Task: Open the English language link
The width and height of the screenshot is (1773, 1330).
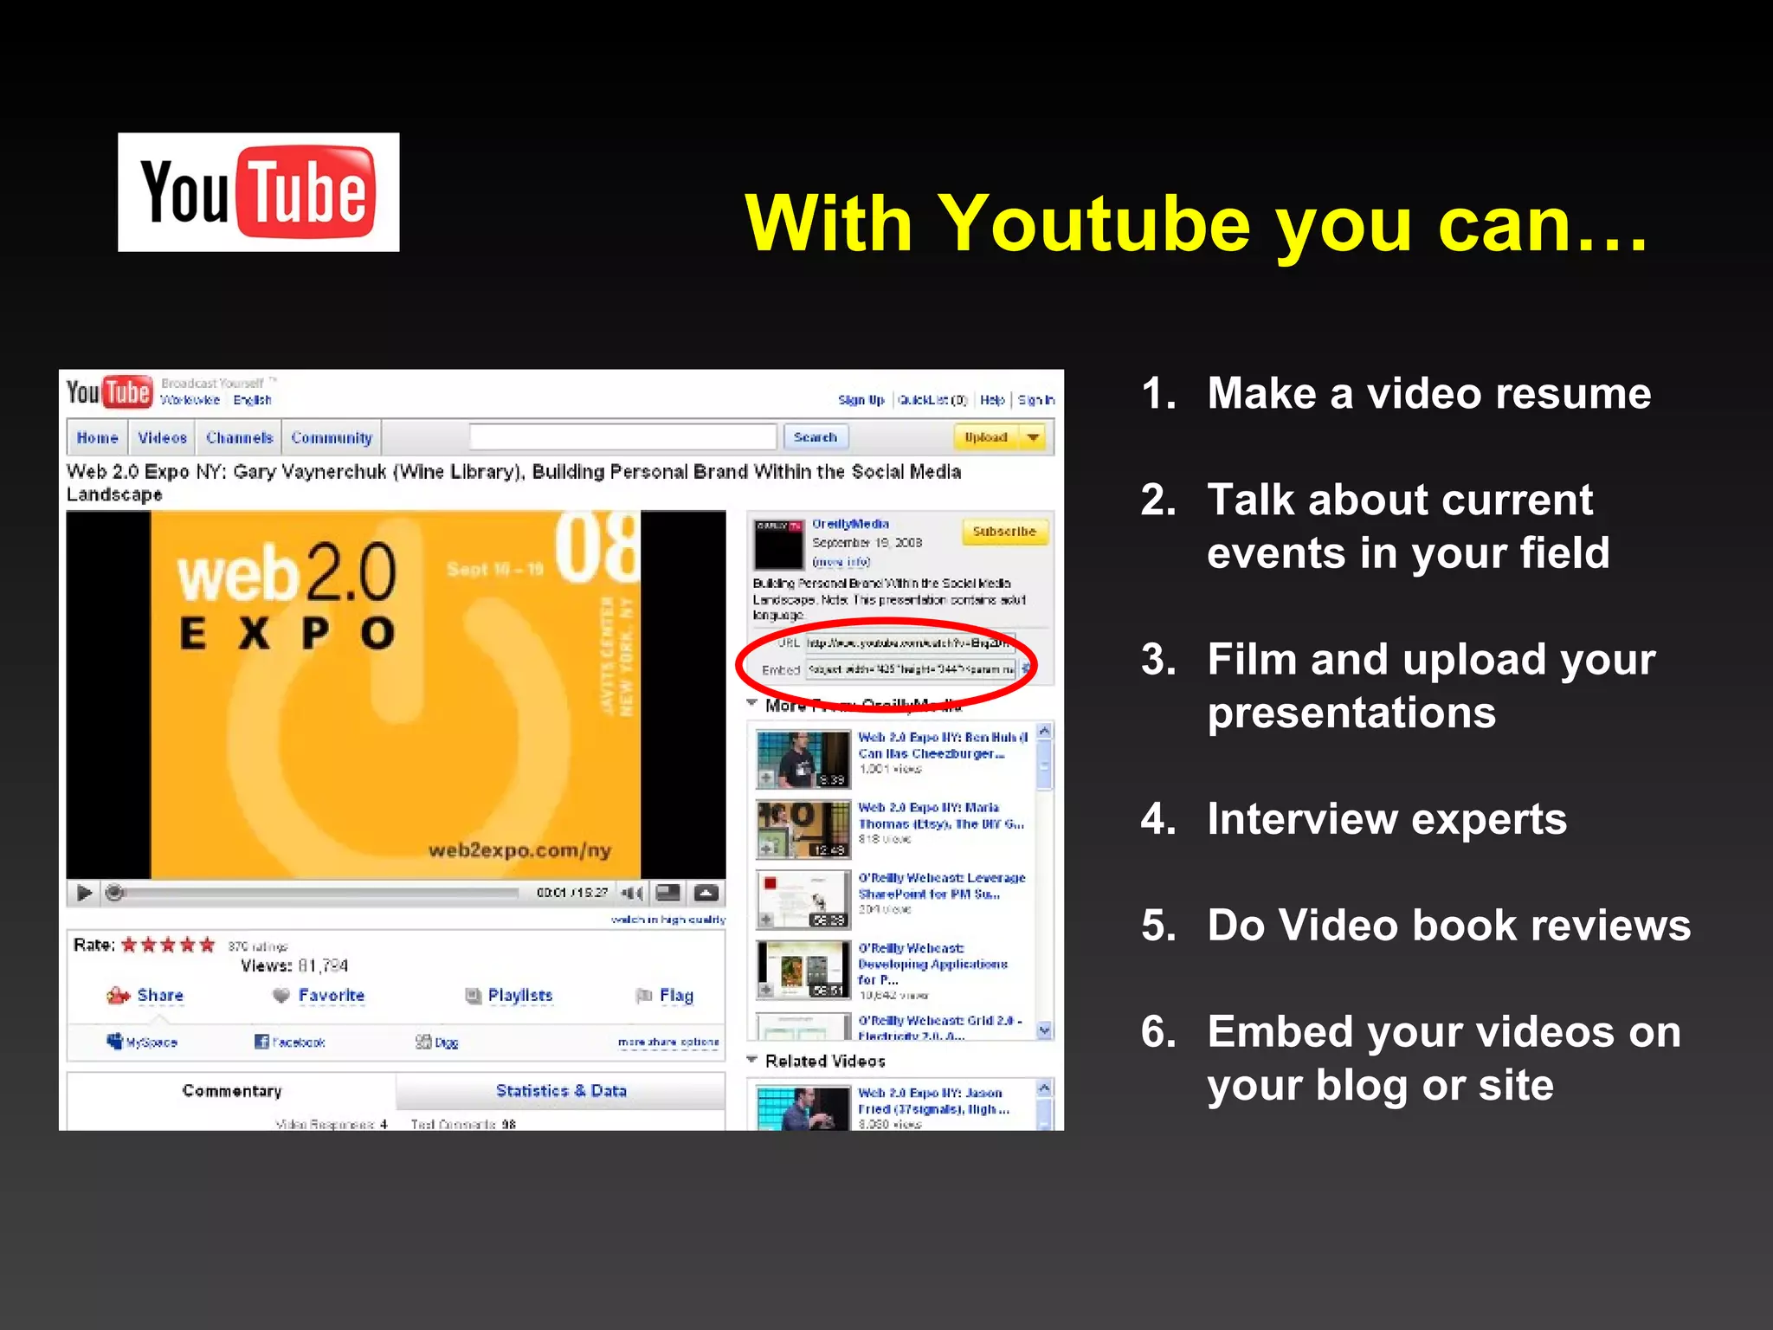Action: [x=252, y=400]
